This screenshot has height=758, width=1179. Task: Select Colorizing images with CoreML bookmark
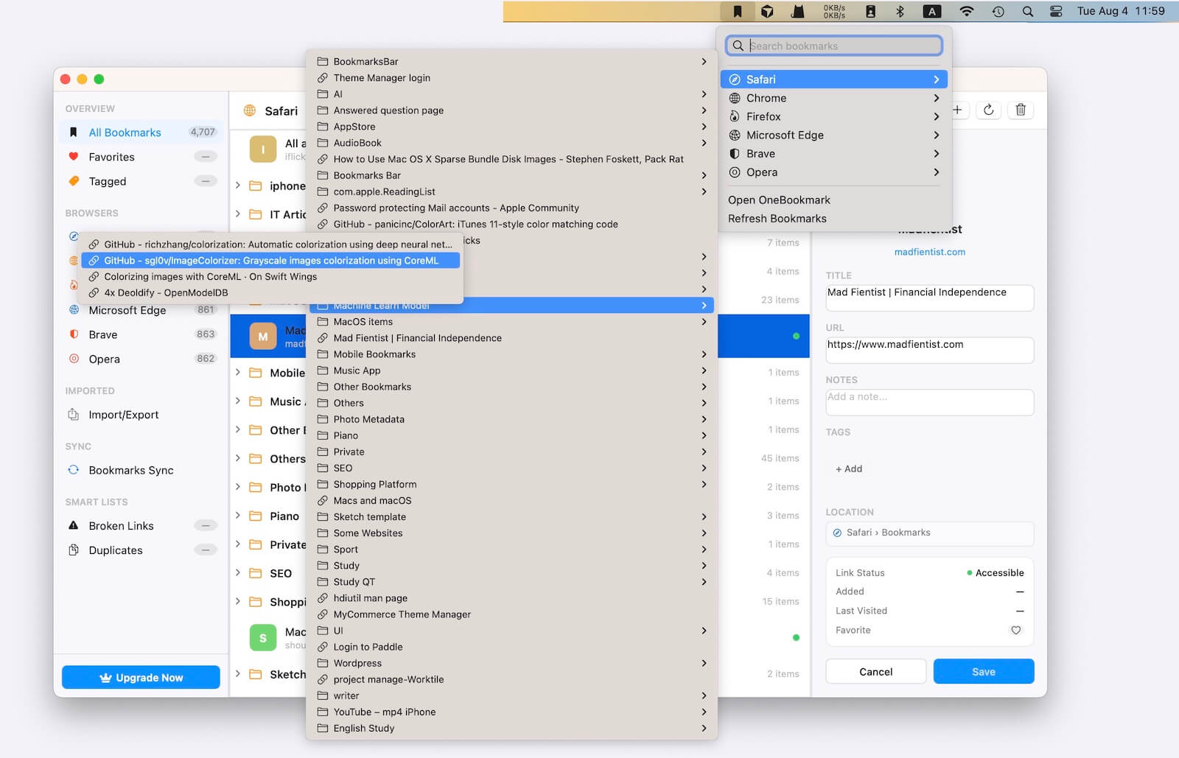tap(270, 276)
